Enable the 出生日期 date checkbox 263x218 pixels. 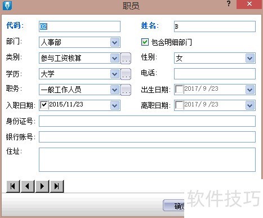coord(179,89)
